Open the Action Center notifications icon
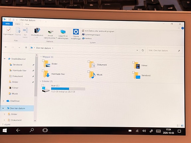Viewport: 191px width, 143px height. 179,131
